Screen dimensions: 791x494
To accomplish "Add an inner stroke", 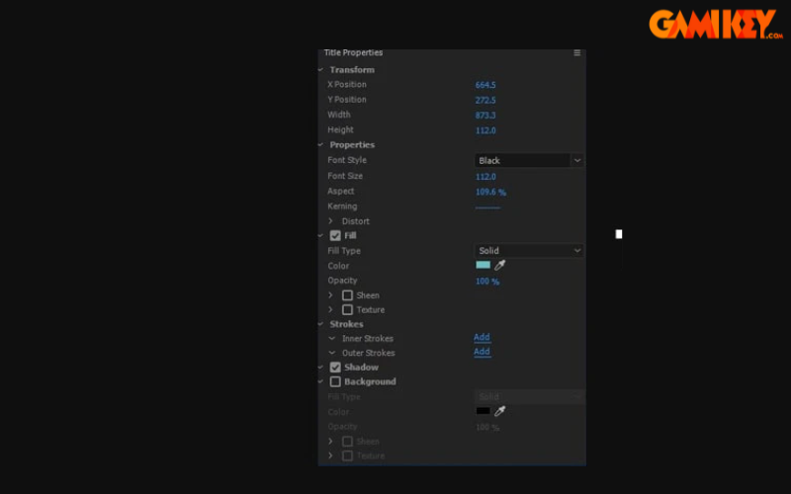I will coord(482,337).
